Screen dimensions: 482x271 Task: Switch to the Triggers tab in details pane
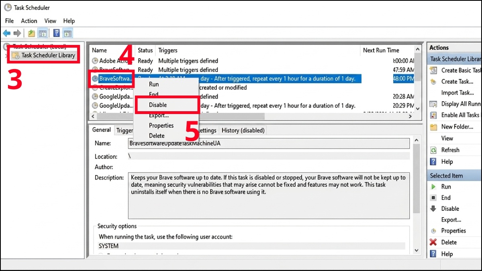click(x=125, y=130)
